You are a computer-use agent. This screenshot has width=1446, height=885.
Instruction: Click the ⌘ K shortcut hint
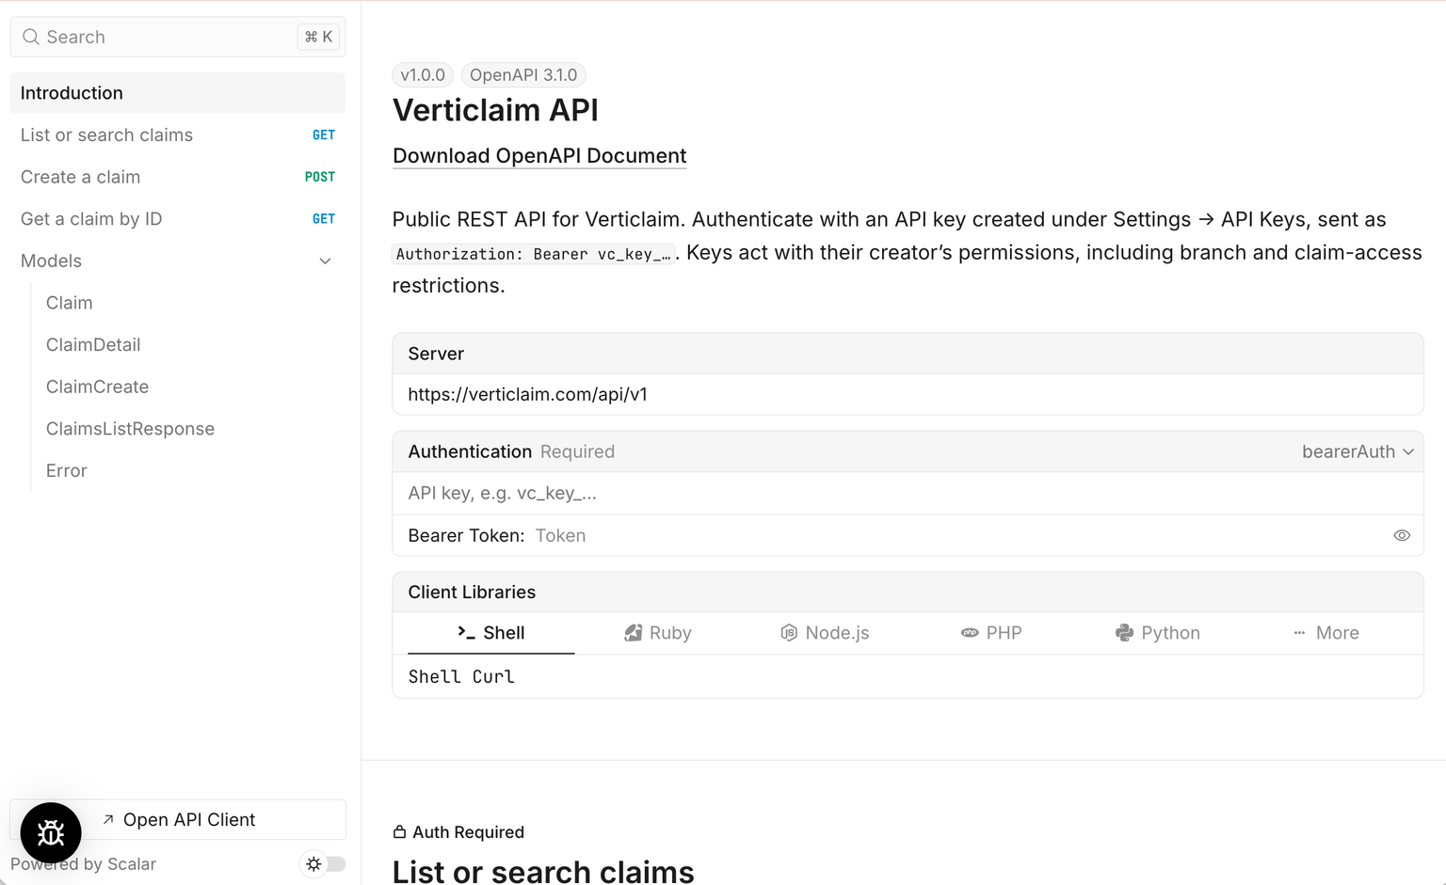coord(318,37)
